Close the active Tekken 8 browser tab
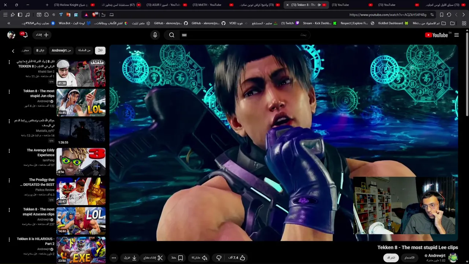Screen dimensions: 469x264 click(x=287, y=5)
